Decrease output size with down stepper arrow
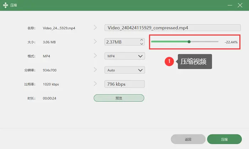The image size is (249, 149). point(142,44)
